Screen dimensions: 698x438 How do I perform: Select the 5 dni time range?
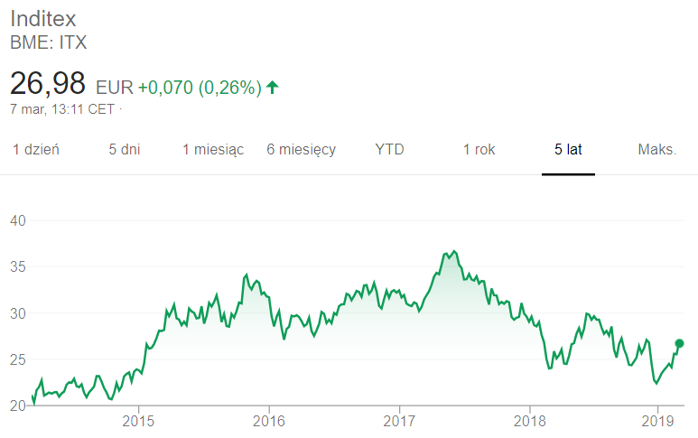[x=125, y=150]
